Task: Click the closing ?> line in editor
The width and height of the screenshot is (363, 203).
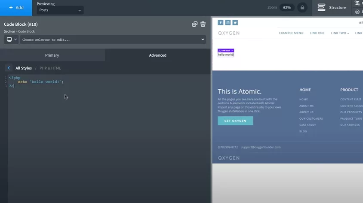Action: pyautogui.click(x=11, y=86)
